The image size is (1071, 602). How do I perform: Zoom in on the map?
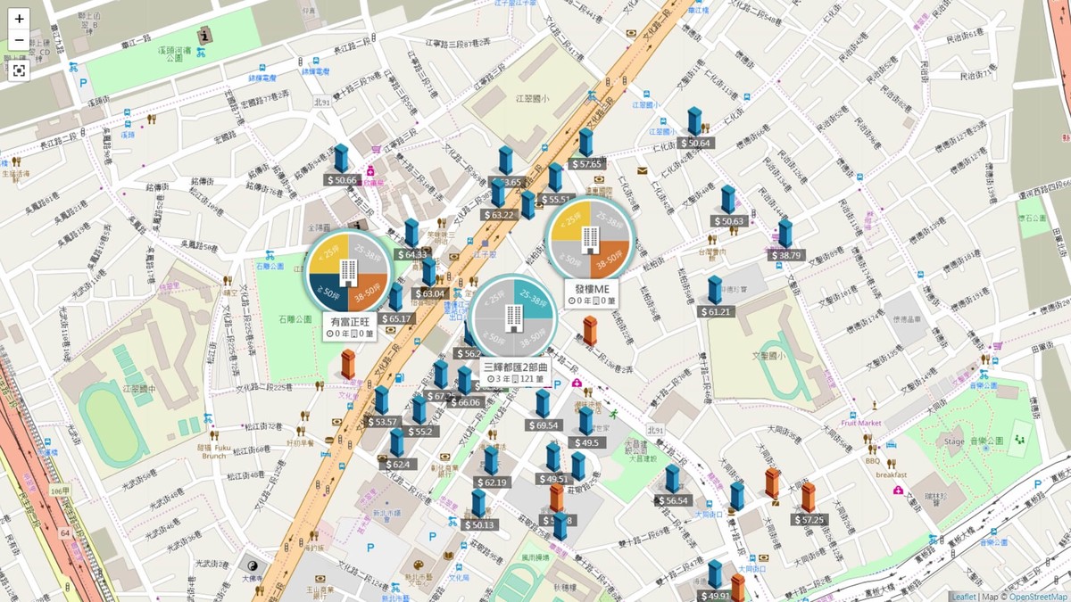[x=20, y=18]
